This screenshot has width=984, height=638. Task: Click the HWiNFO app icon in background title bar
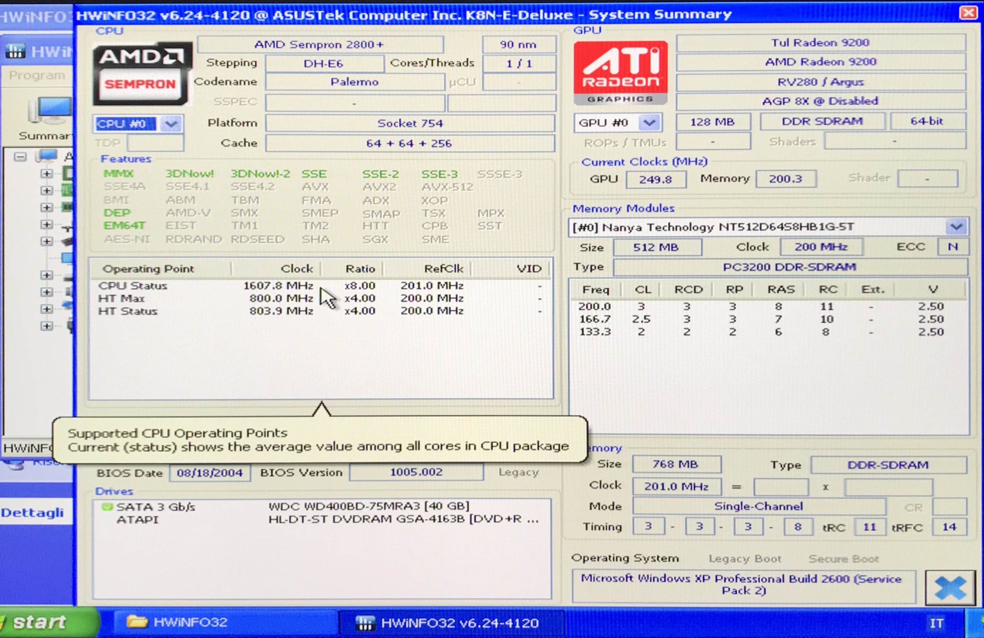(15, 52)
